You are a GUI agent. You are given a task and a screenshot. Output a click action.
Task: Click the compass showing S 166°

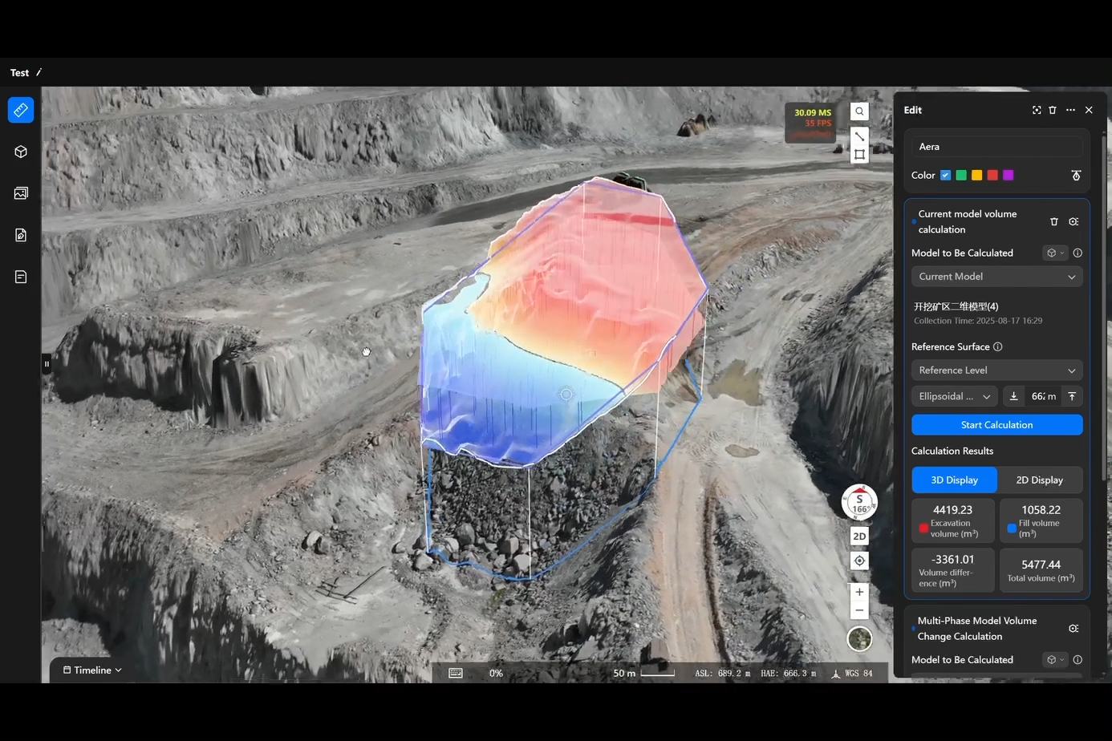pyautogui.click(x=859, y=503)
